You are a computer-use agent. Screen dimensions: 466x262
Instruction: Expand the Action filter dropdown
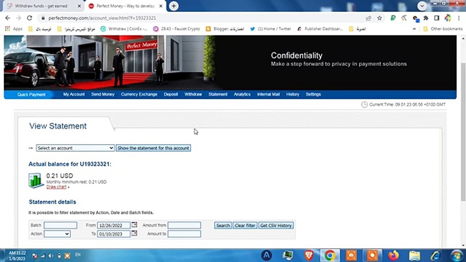coord(57,234)
